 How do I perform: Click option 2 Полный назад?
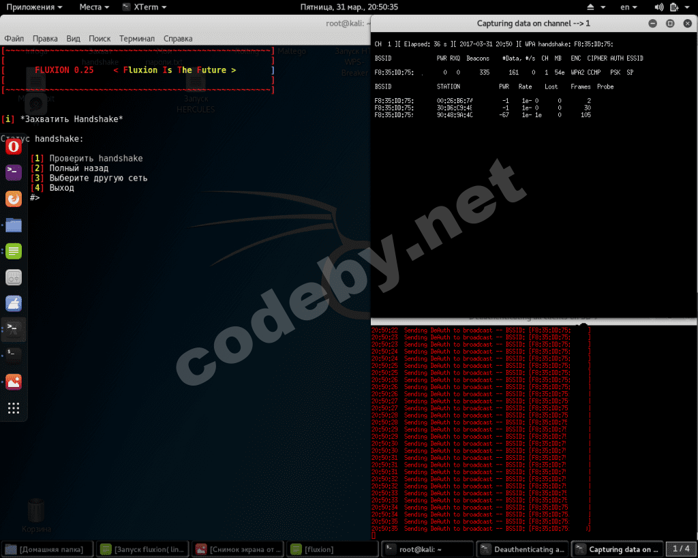(x=70, y=168)
